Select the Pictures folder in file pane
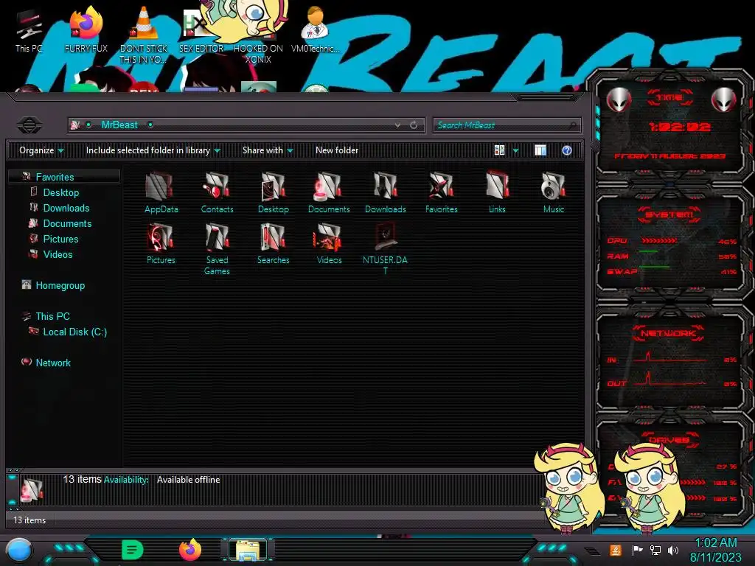The width and height of the screenshot is (755, 566). click(x=161, y=243)
